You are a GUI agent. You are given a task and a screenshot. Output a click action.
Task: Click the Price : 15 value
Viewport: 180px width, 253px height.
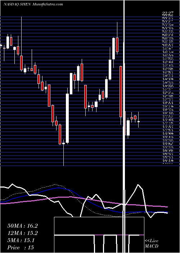pyautogui.click(x=21, y=248)
